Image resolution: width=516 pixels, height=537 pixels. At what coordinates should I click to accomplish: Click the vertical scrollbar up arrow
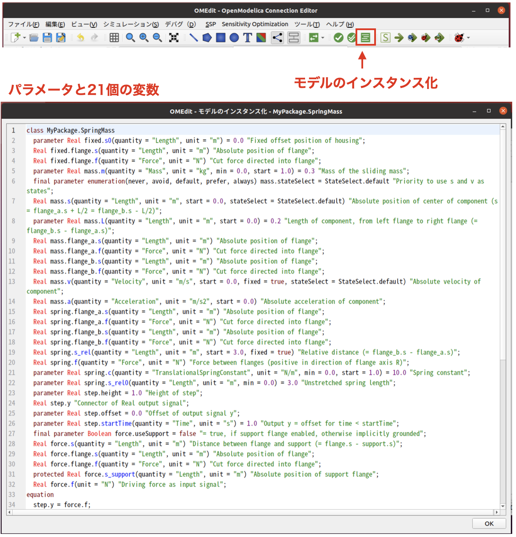pyautogui.click(x=503, y=127)
